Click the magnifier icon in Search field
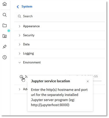 click(19, 16)
